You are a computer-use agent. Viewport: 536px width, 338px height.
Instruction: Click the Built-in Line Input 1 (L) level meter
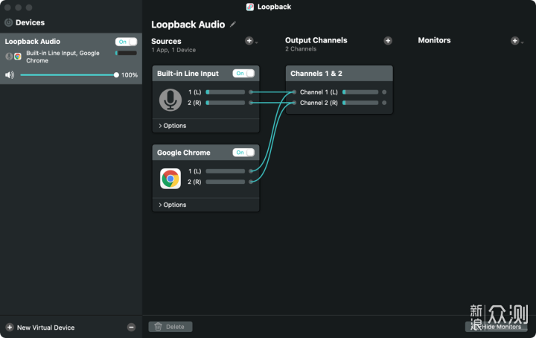[x=226, y=92]
